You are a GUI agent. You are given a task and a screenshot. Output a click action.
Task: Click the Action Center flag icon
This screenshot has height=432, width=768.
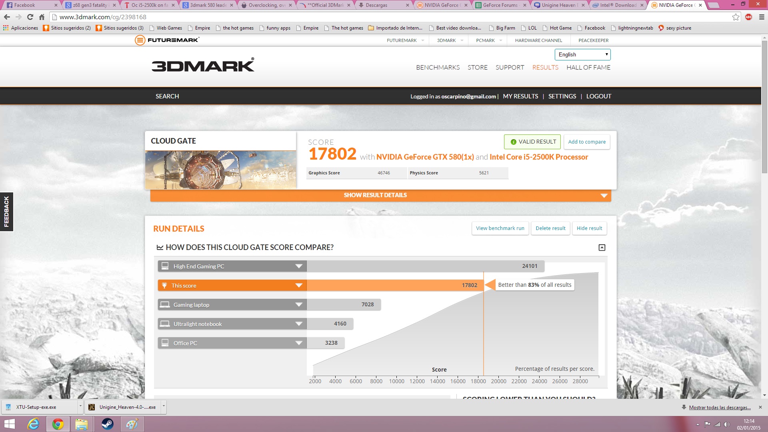point(707,424)
